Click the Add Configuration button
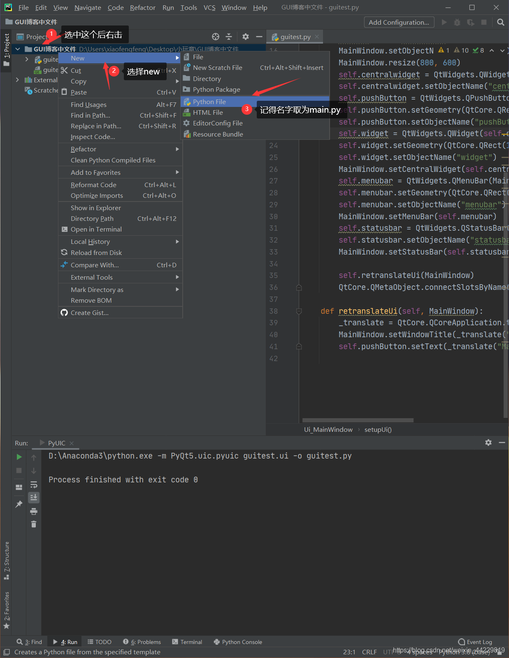509x658 pixels. coord(399,22)
